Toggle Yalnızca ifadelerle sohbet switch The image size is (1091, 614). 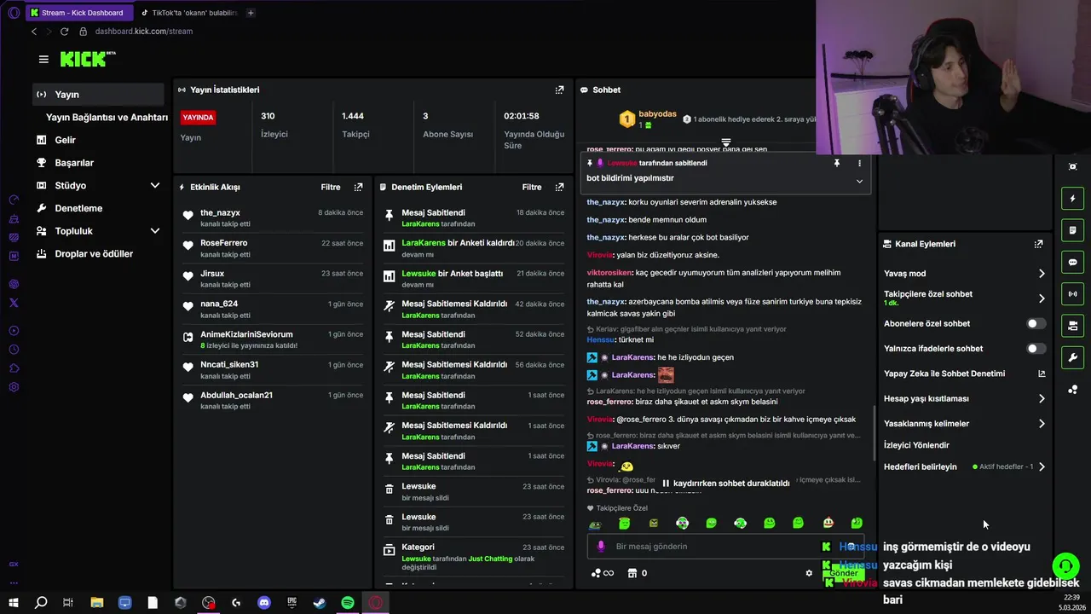[1036, 349]
